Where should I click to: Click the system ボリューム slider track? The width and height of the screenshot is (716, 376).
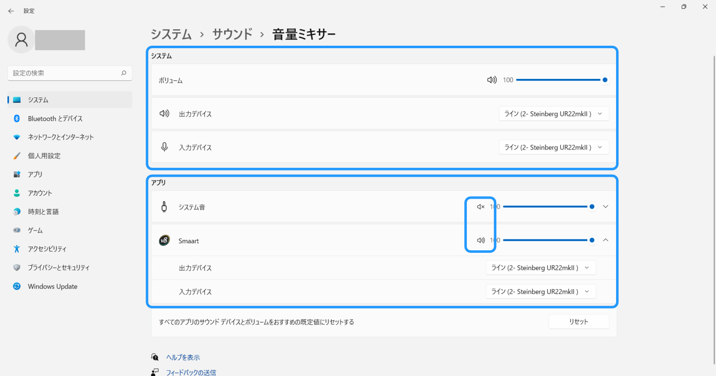(x=558, y=80)
